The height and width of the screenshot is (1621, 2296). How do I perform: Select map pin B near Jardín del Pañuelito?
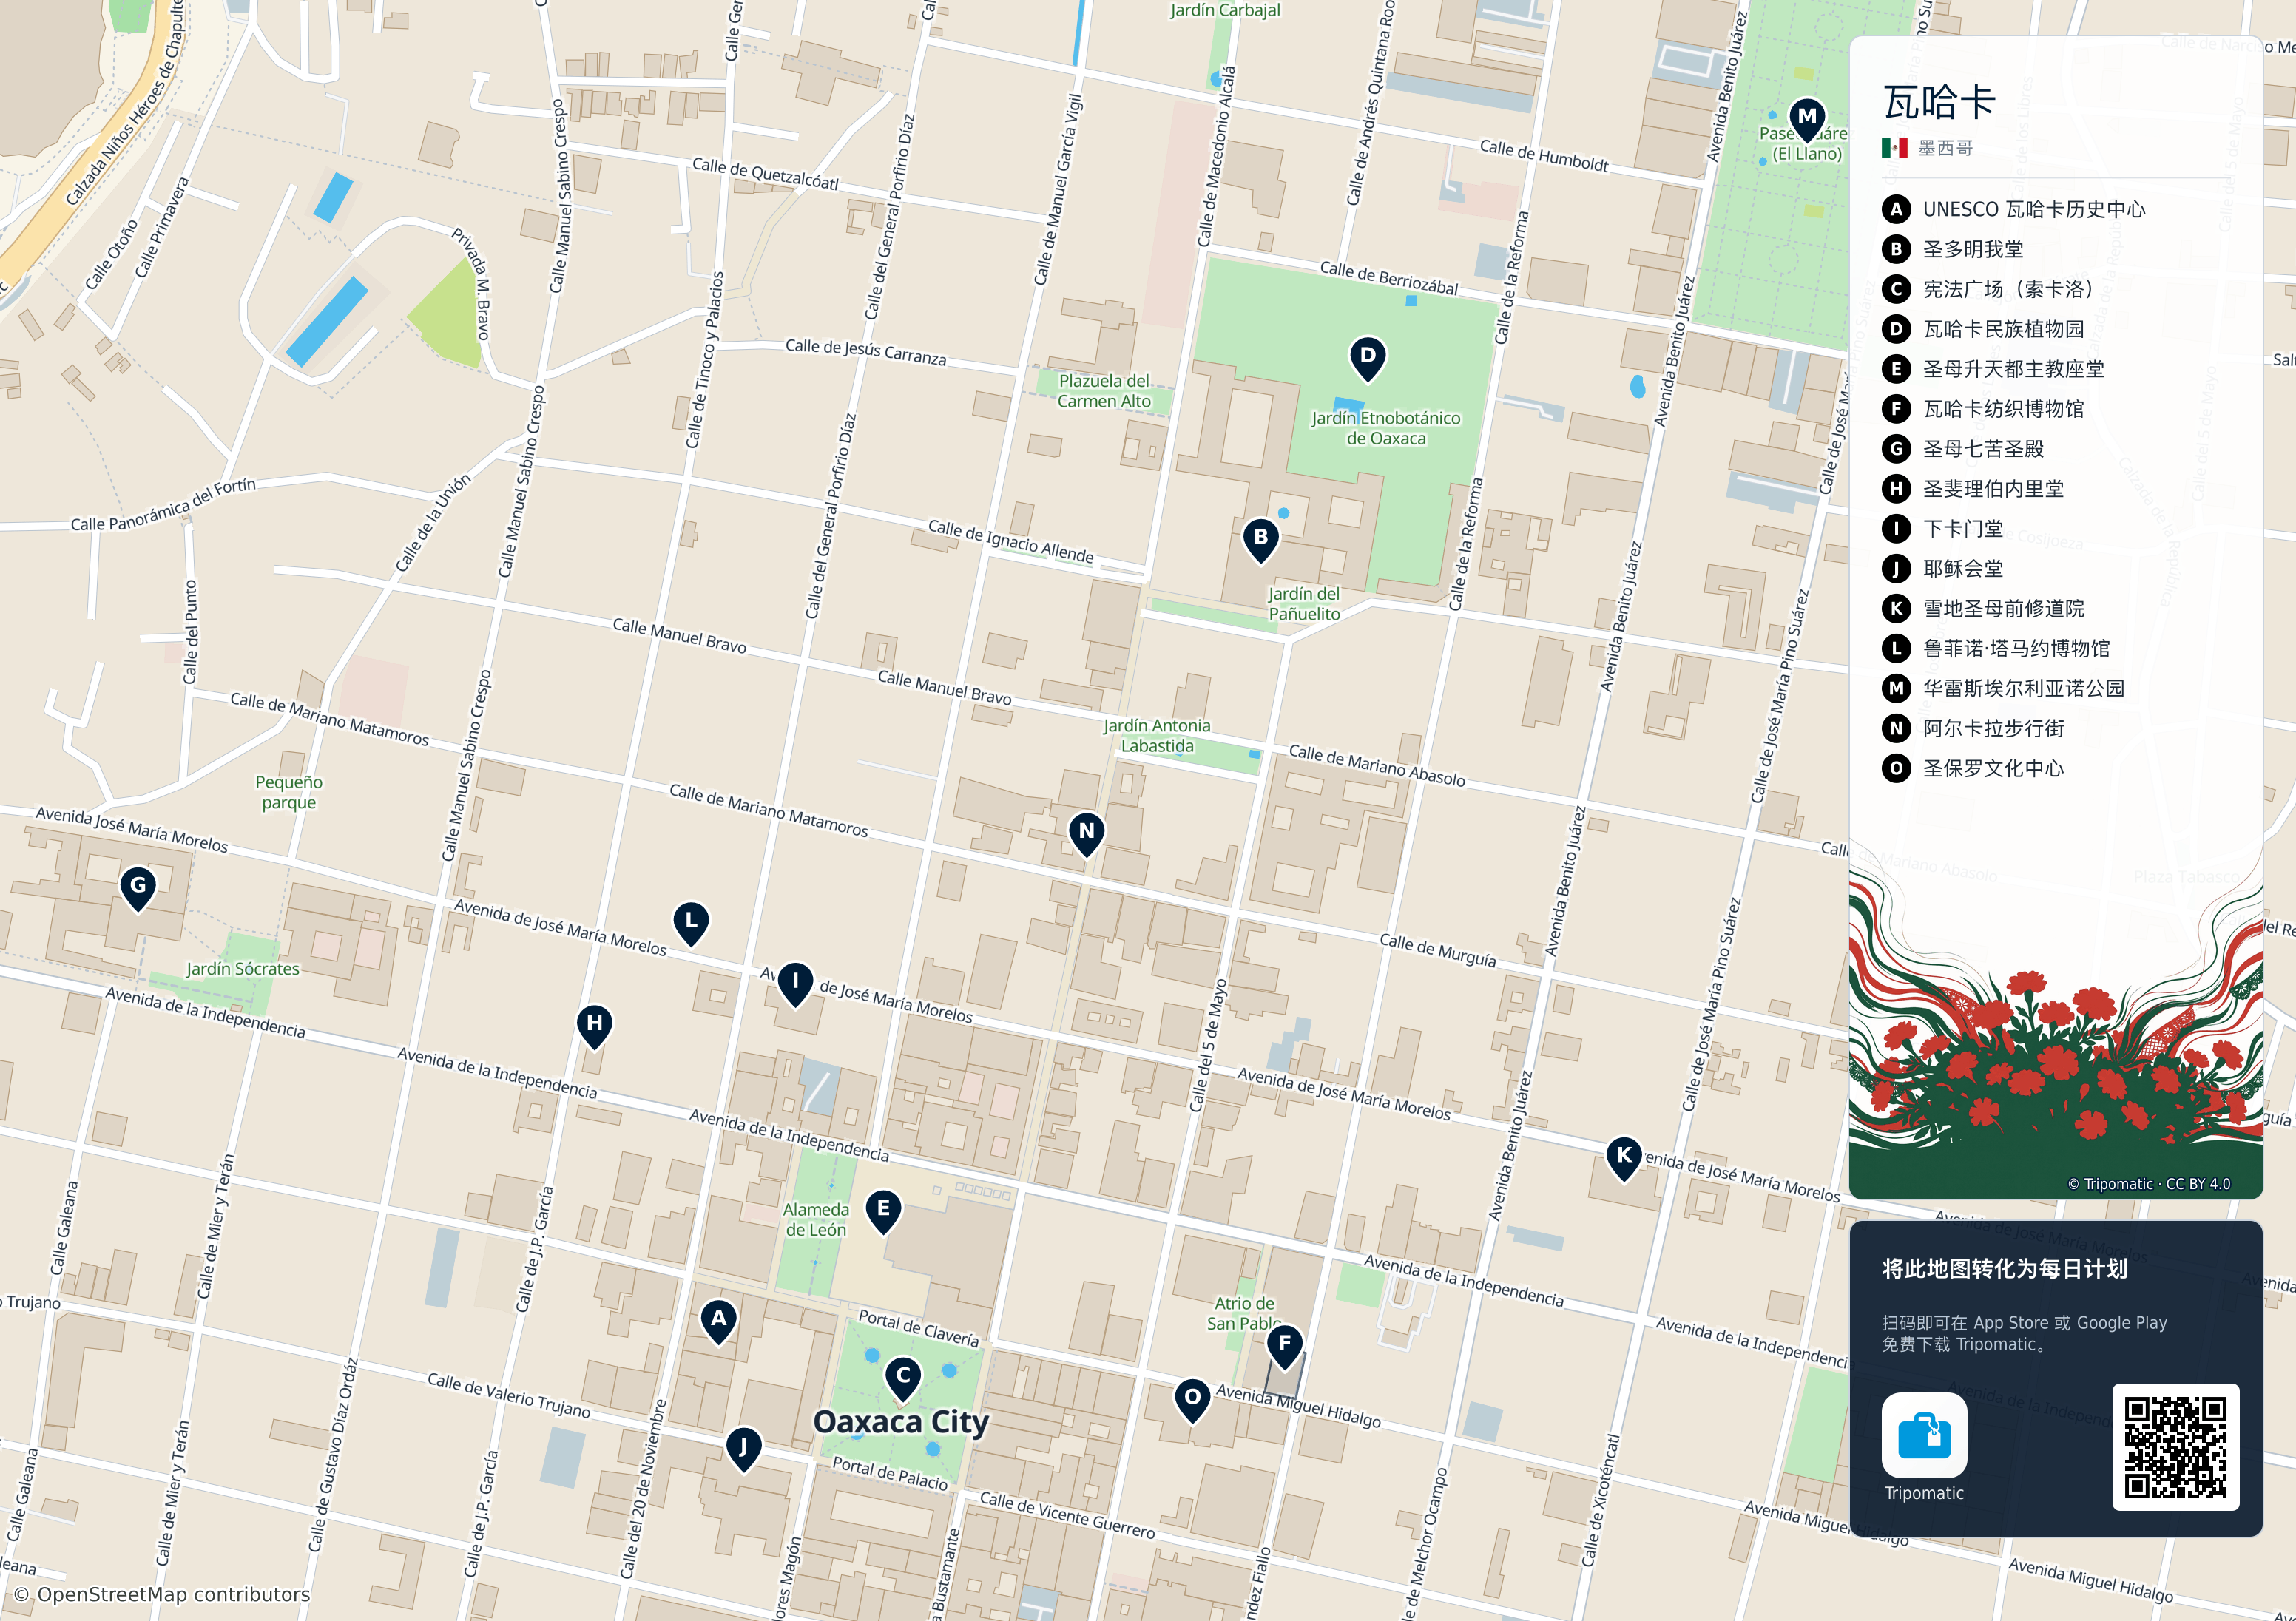1261,540
